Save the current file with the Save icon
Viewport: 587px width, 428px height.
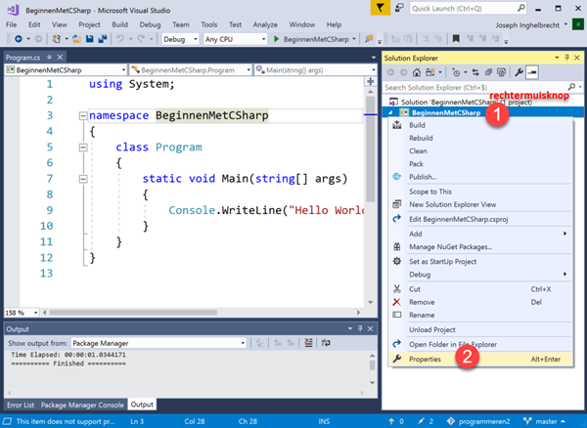click(x=89, y=38)
